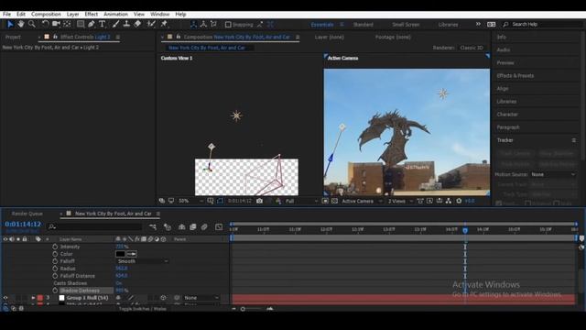Toggle Casts Shadows On value
586x330 pixels.
coord(118,283)
